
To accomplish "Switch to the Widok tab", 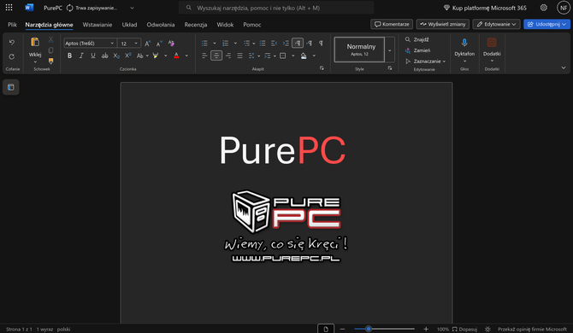I will click(x=225, y=25).
